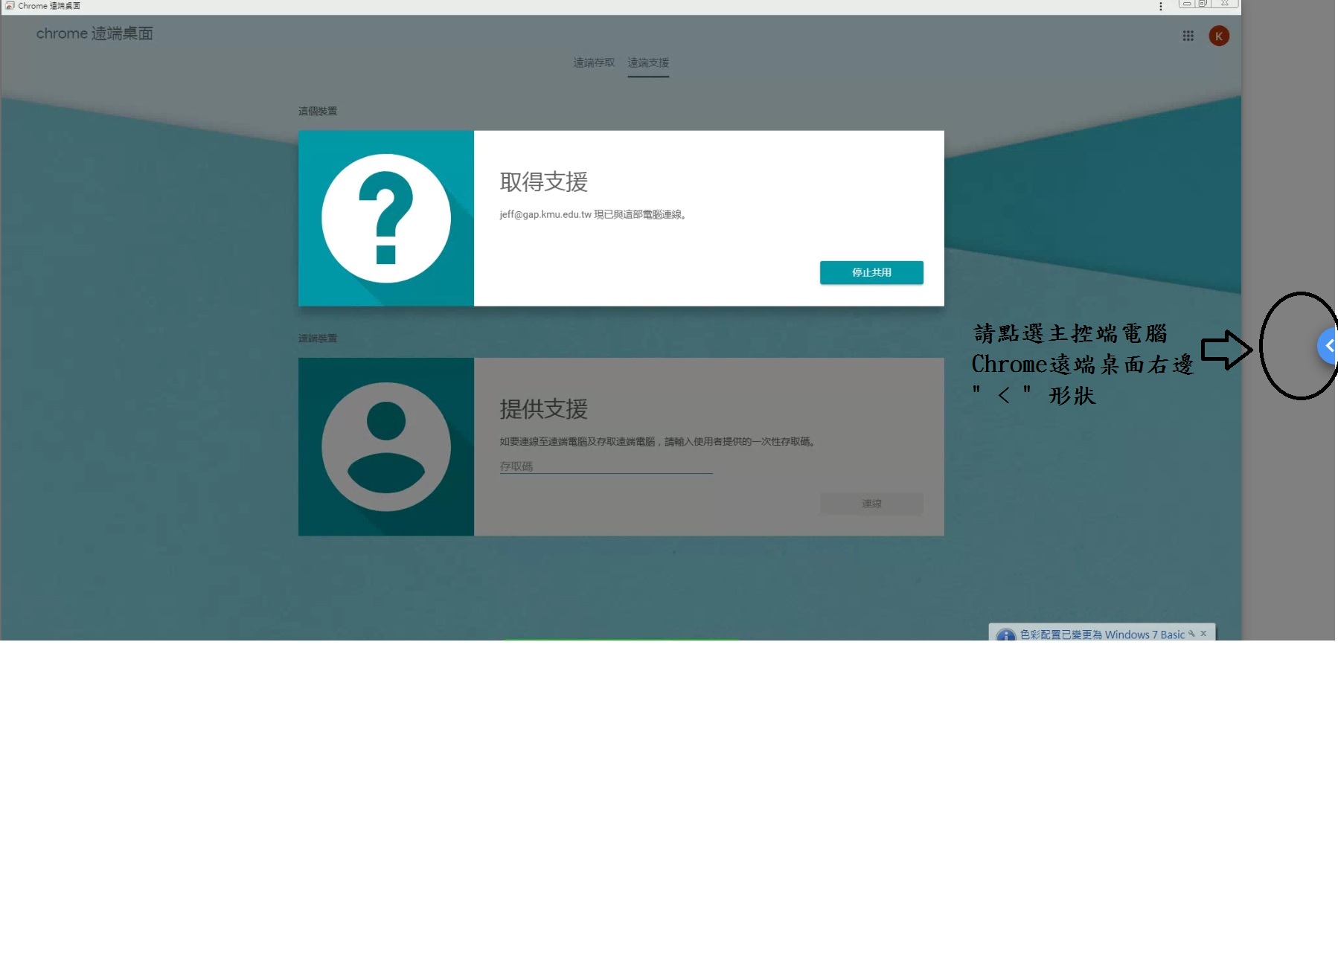Click the 提供支援 heading
Viewport: 1338px width, 976px height.
click(544, 408)
